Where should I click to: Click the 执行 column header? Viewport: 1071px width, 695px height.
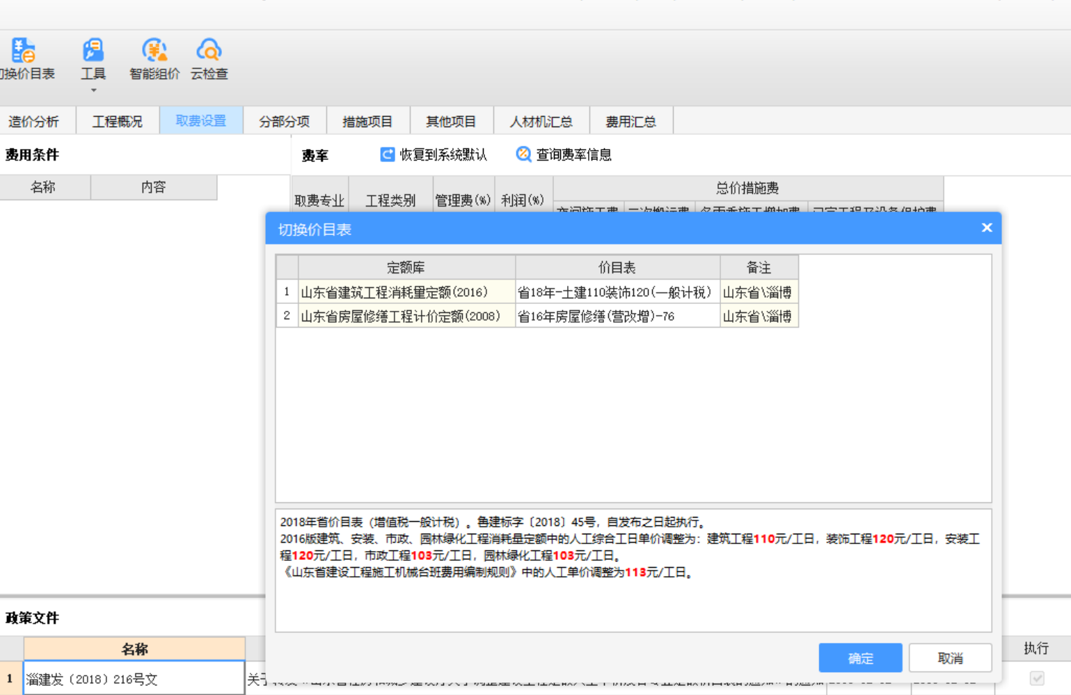tap(1036, 648)
